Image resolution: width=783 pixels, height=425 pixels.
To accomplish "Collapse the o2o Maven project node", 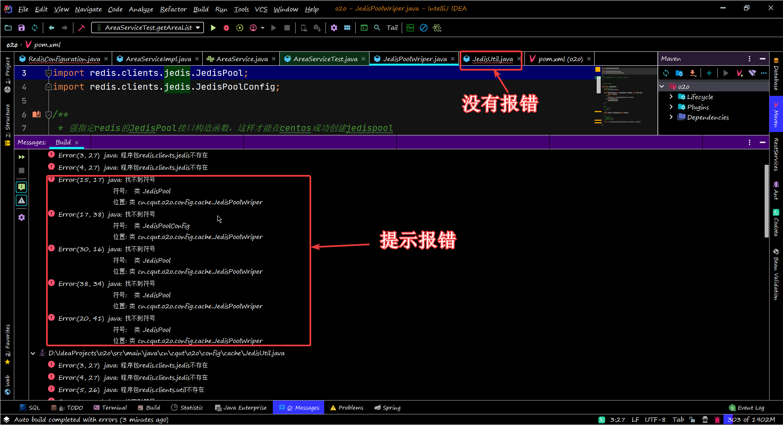I will (662, 86).
